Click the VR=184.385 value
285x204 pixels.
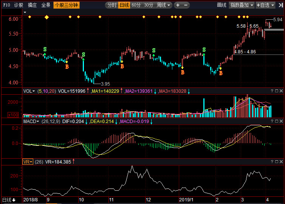coord(58,162)
